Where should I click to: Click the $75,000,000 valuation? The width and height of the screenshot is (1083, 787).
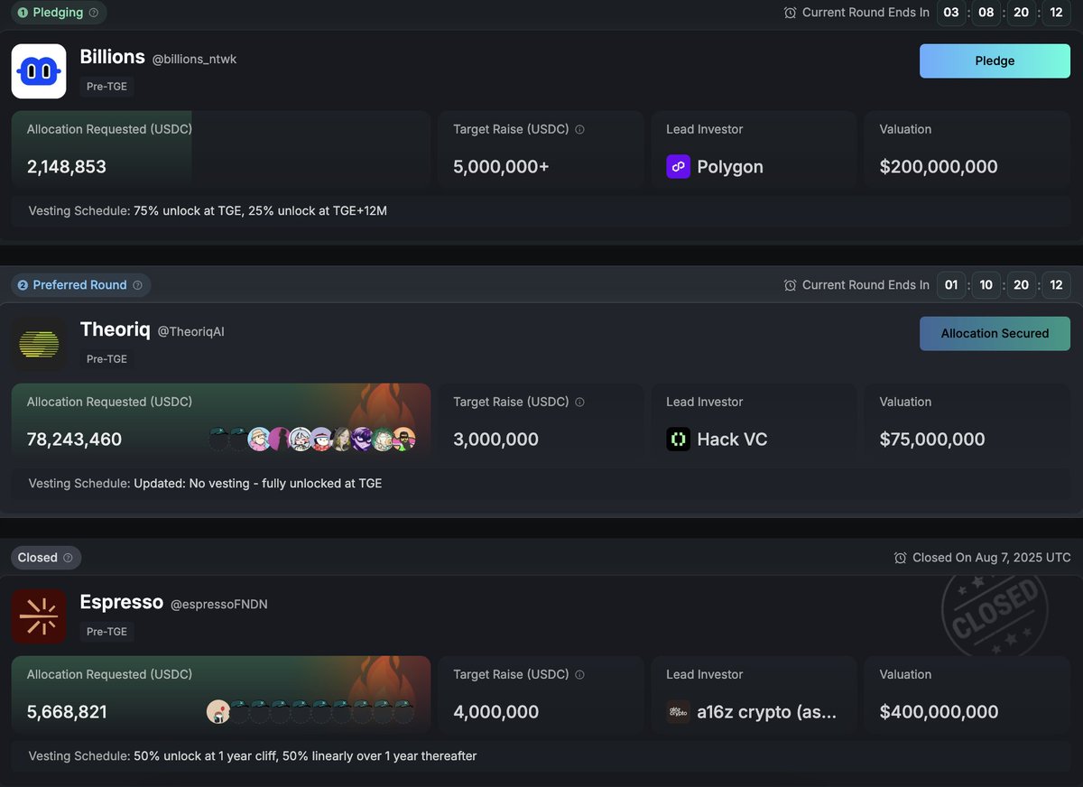(932, 440)
